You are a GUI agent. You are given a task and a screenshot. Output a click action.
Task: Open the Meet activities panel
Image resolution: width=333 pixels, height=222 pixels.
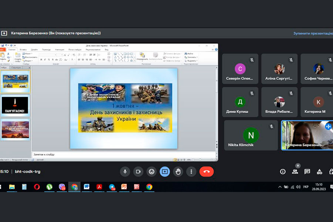coord(319,172)
